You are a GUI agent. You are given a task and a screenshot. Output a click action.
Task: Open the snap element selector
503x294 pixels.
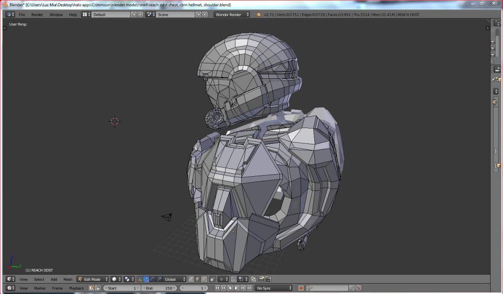(243, 279)
